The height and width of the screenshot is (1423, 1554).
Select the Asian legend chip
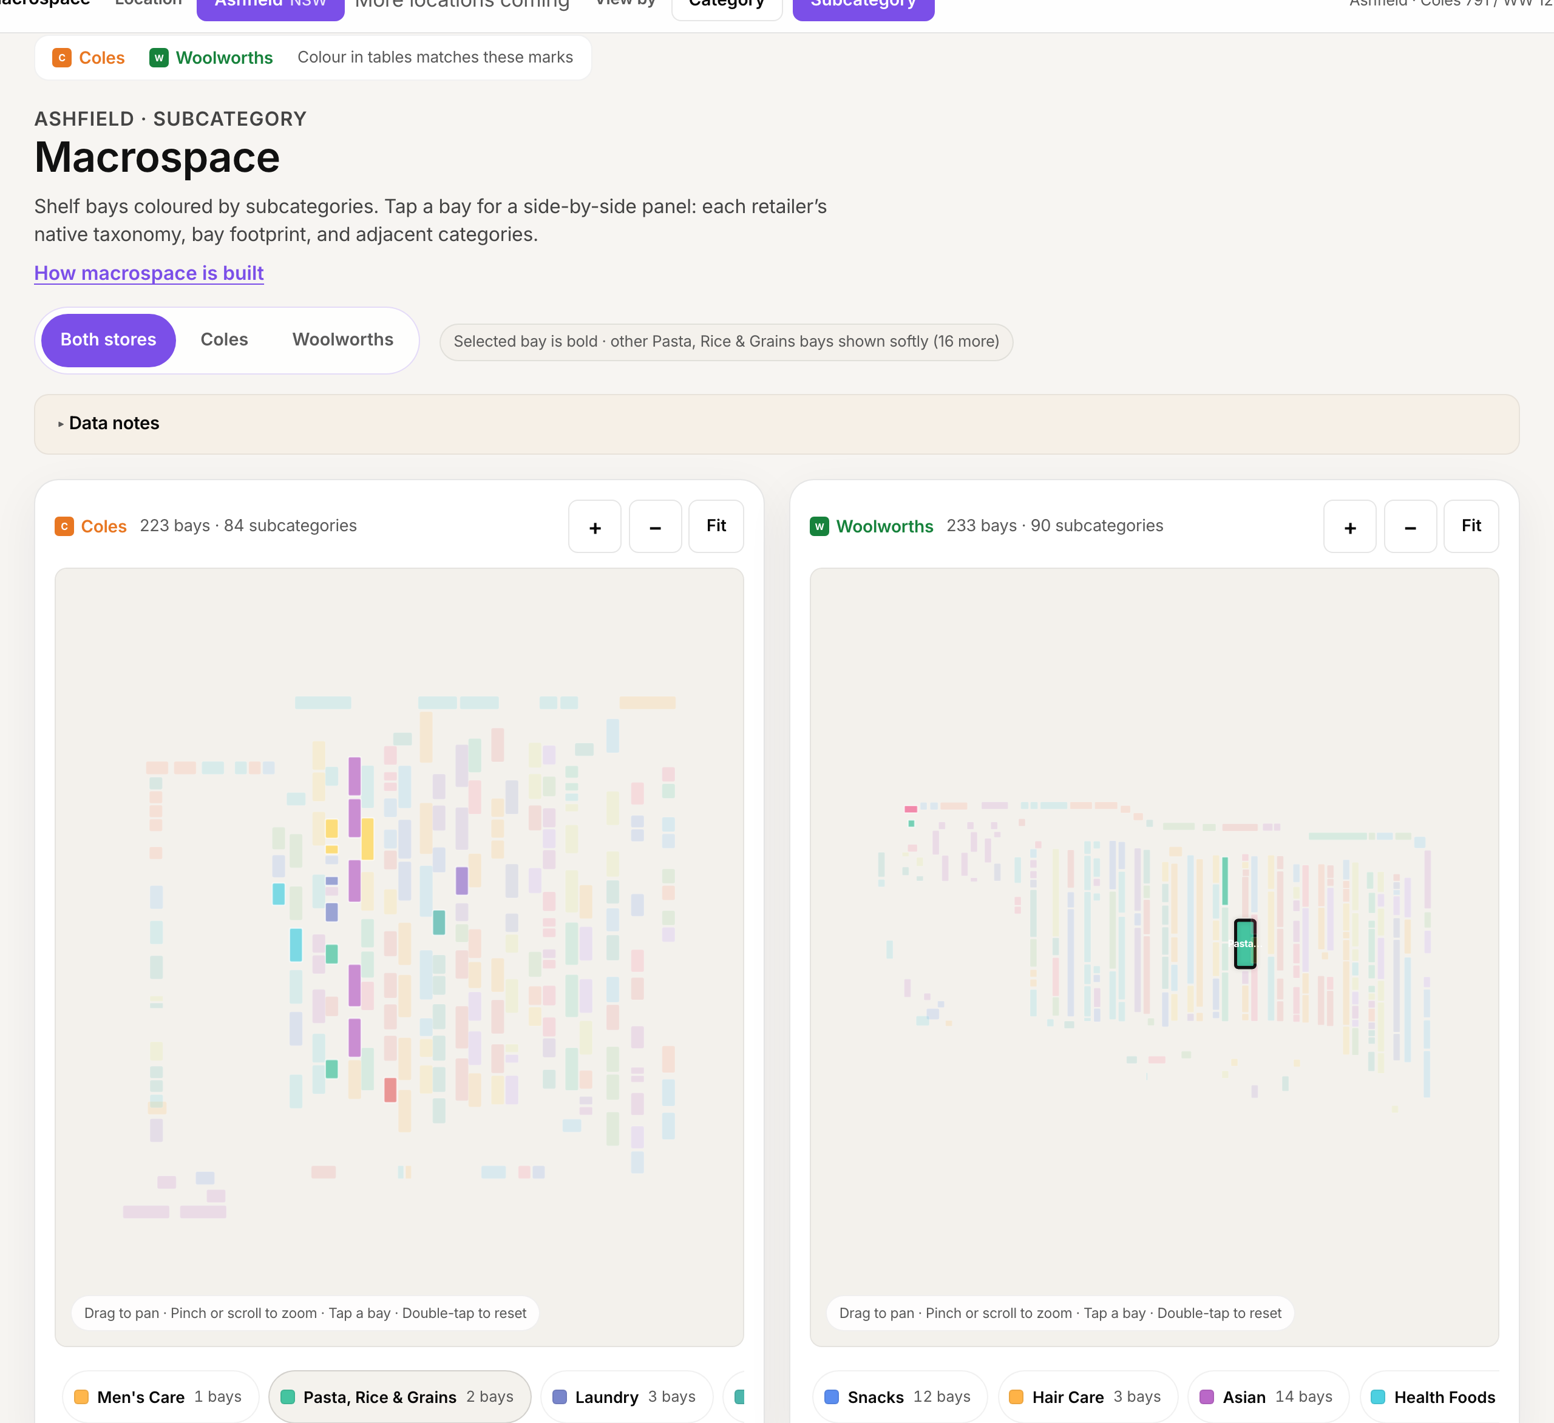point(1269,1397)
